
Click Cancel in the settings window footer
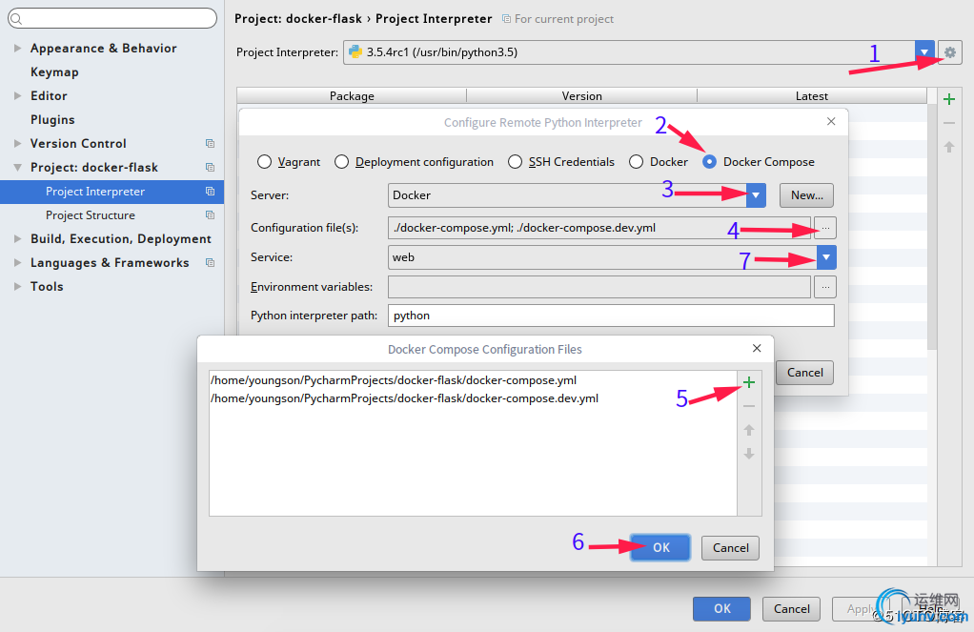791,608
